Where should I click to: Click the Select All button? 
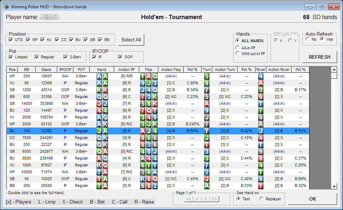pos(131,40)
